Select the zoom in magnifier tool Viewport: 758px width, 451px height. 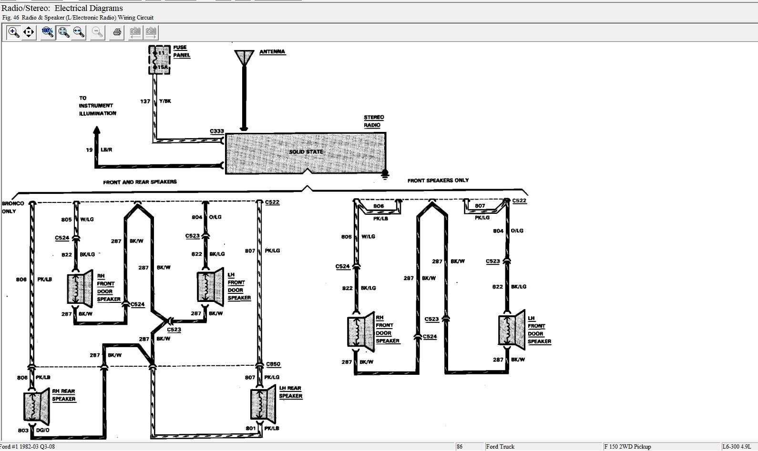(x=14, y=32)
